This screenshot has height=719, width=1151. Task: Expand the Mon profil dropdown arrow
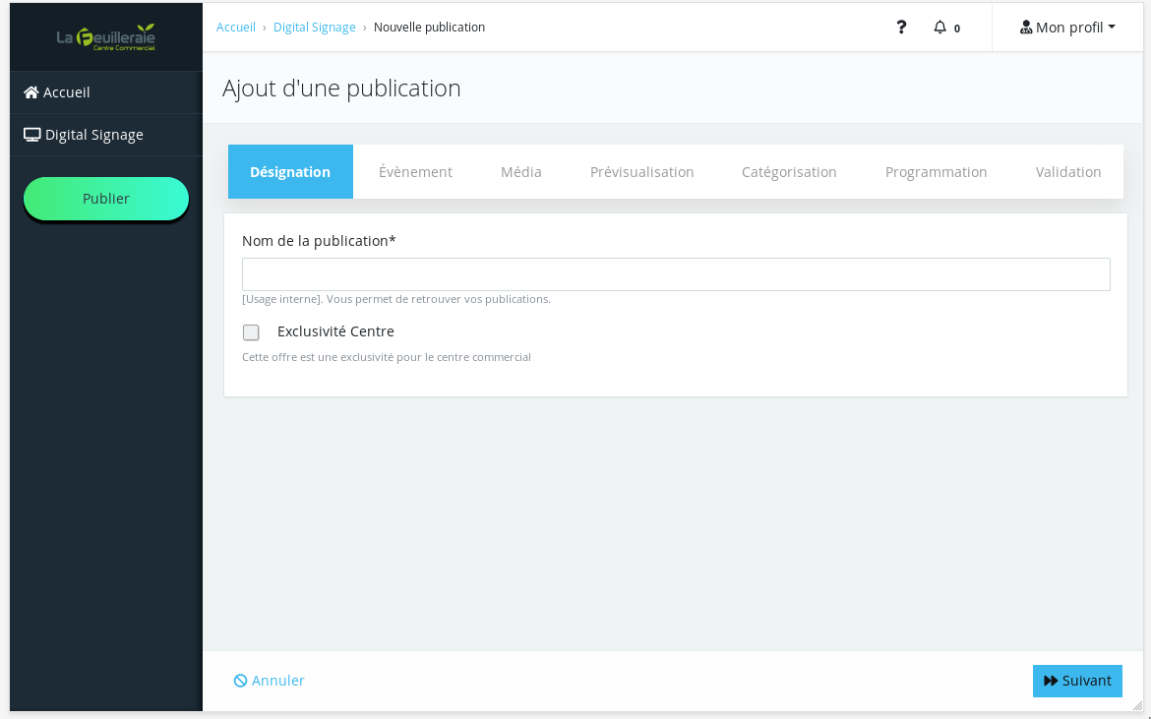1112,28
